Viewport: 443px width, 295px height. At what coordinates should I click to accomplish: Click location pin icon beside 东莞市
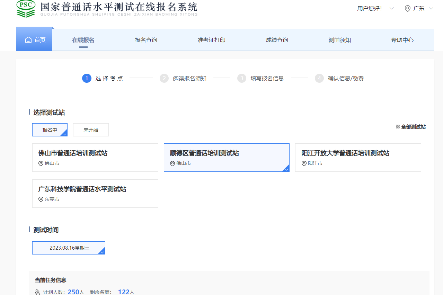coord(41,199)
